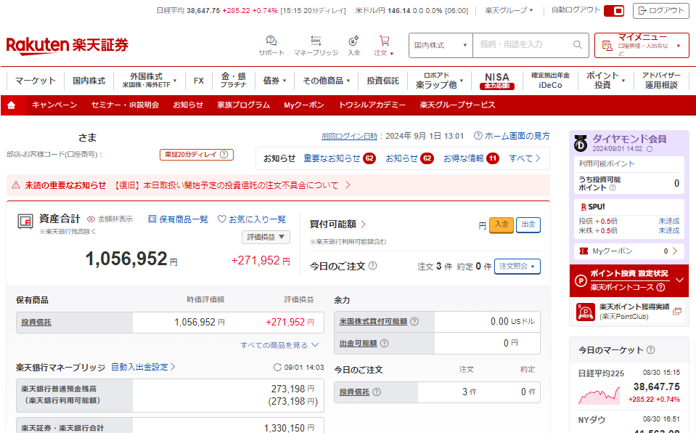Click the help icon beside 今日のマーケット
The width and height of the screenshot is (696, 433).
(x=651, y=350)
